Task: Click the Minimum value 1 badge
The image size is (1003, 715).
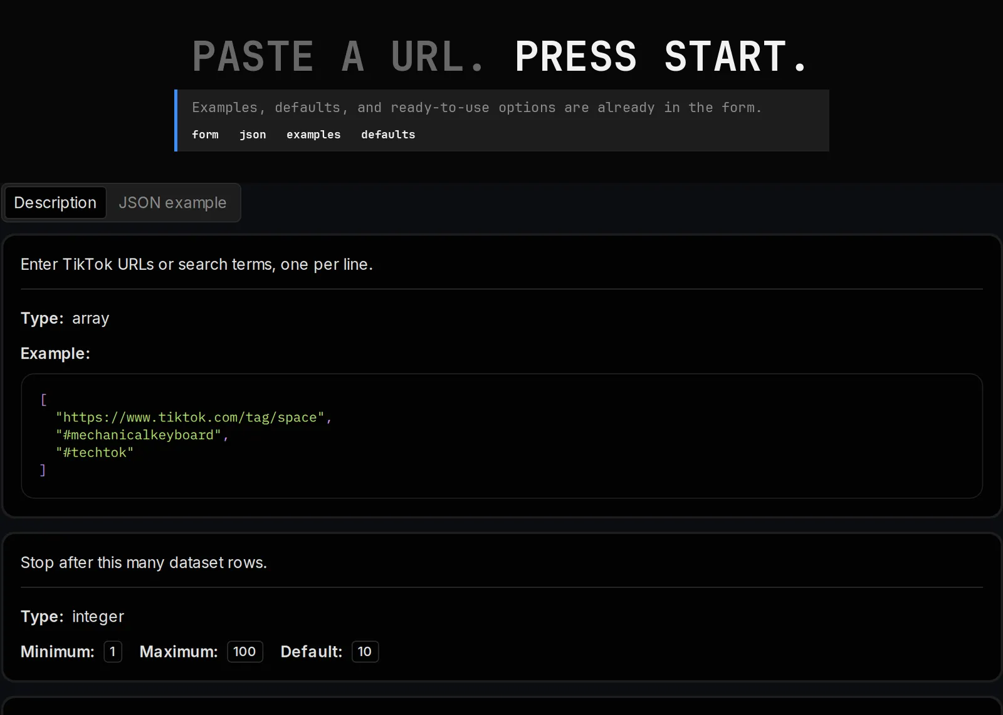Action: click(113, 652)
